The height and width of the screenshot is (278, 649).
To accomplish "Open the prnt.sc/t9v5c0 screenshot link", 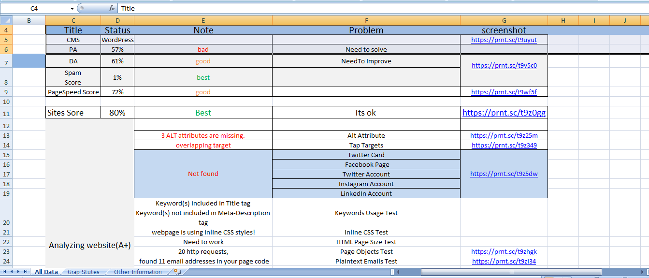I will [x=504, y=65].
